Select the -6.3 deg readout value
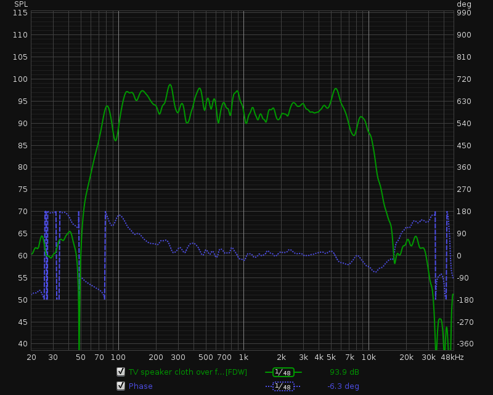493x395 pixels. click(x=343, y=386)
